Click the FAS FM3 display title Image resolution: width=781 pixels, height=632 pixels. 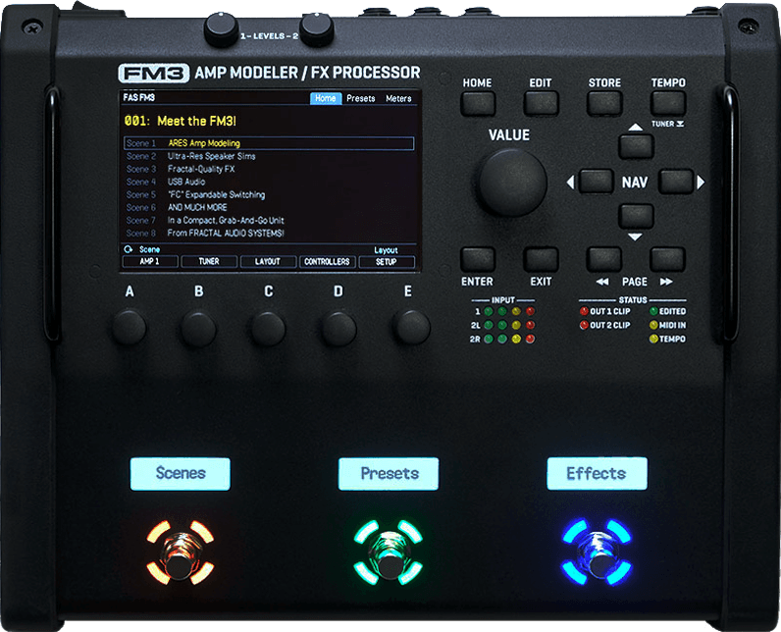pyautogui.click(x=139, y=97)
